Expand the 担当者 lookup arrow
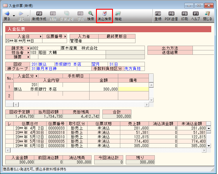 coord(28,53)
